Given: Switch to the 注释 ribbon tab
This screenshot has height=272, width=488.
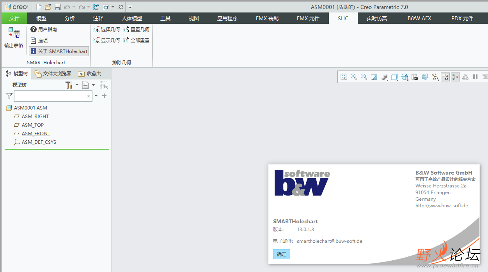Looking at the screenshot, I should click(x=98, y=18).
